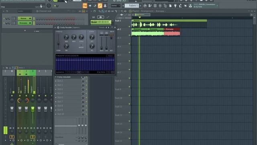Expand the Slot 2 menu arrow

(x=56, y=81)
